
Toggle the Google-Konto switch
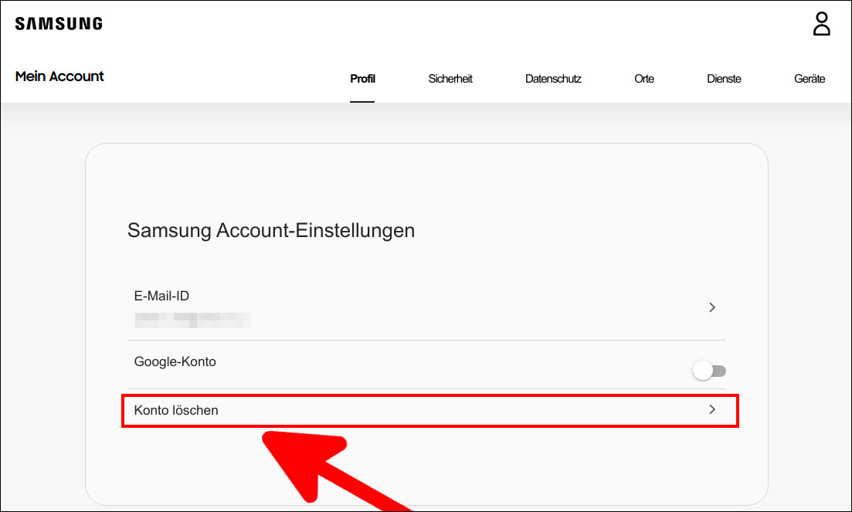[709, 371]
